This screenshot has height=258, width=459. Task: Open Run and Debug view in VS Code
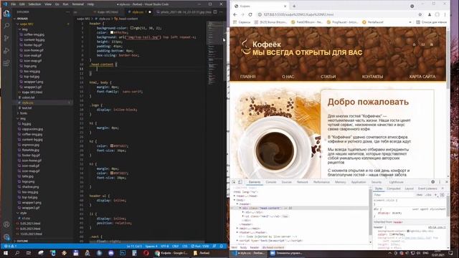point(6,51)
